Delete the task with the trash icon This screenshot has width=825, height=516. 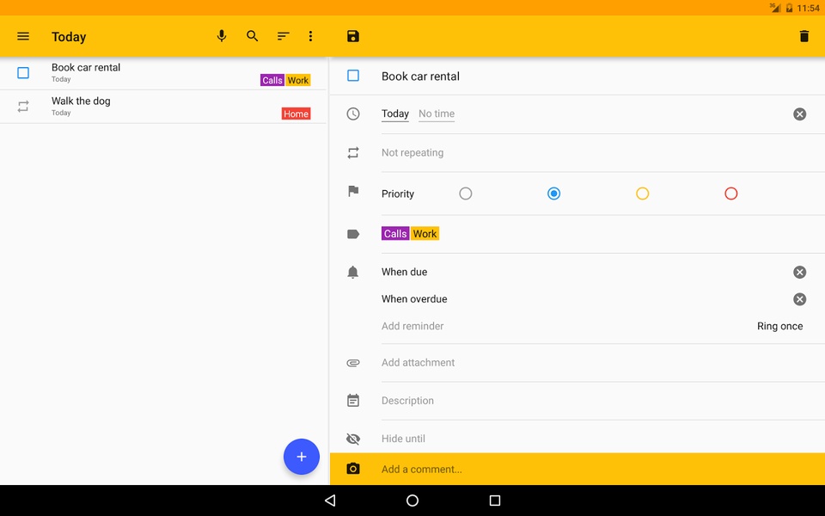804,36
